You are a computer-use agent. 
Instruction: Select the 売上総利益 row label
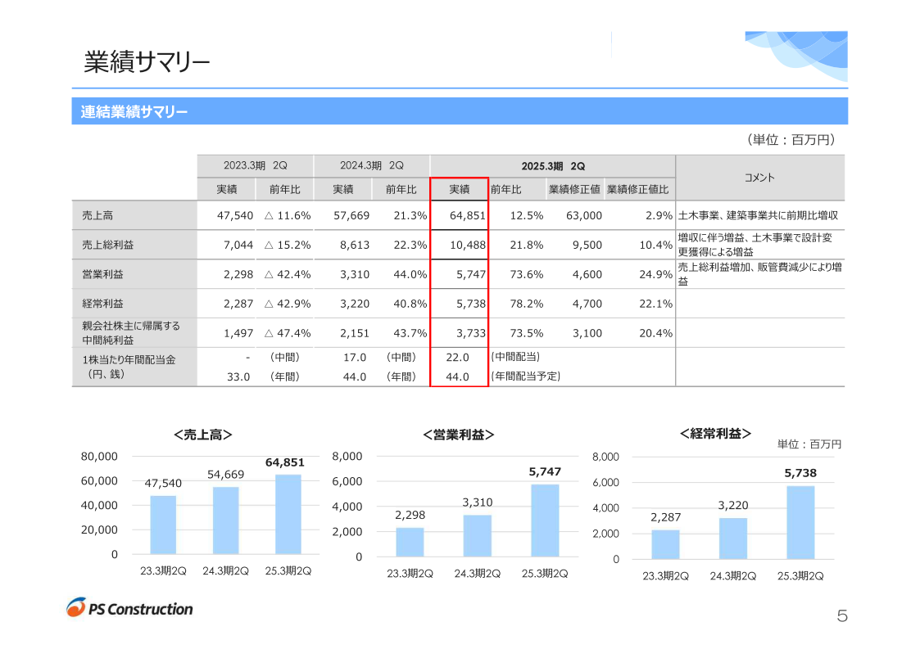pos(107,245)
